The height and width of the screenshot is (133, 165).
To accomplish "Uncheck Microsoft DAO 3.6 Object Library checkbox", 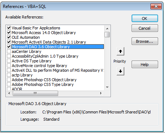I will (x=9, y=47).
